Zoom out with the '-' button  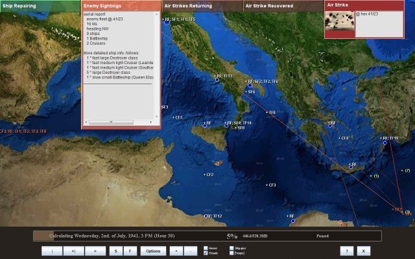189,251
